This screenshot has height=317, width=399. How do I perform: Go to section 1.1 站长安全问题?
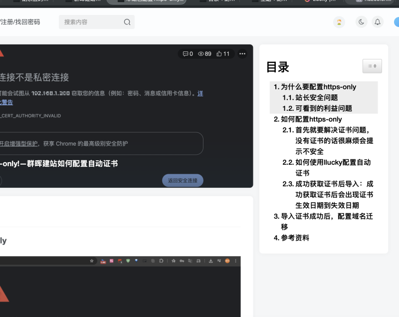point(316,98)
